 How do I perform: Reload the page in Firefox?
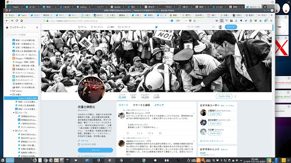coord(17,21)
